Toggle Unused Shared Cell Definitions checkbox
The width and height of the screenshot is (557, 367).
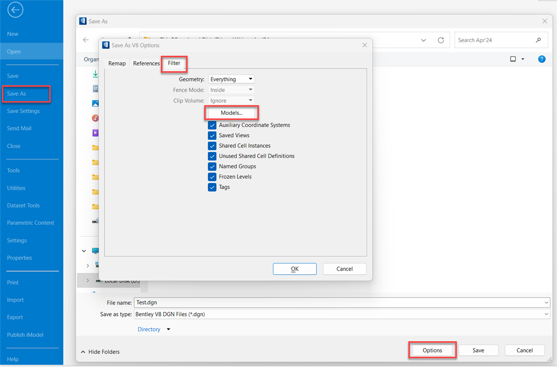click(x=212, y=156)
